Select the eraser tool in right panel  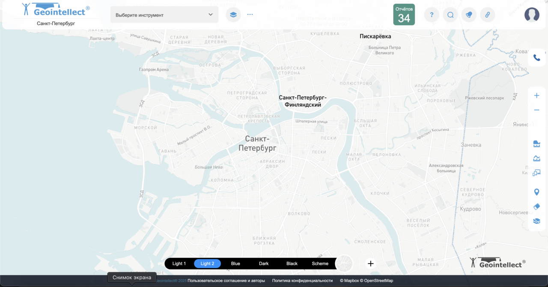coord(536,206)
